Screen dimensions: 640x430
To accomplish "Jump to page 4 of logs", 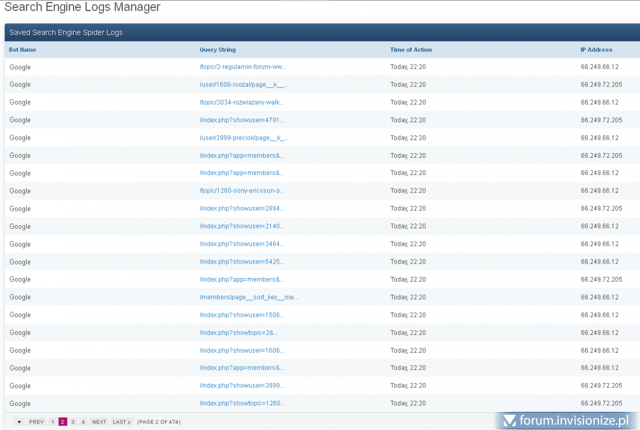I will (x=83, y=422).
